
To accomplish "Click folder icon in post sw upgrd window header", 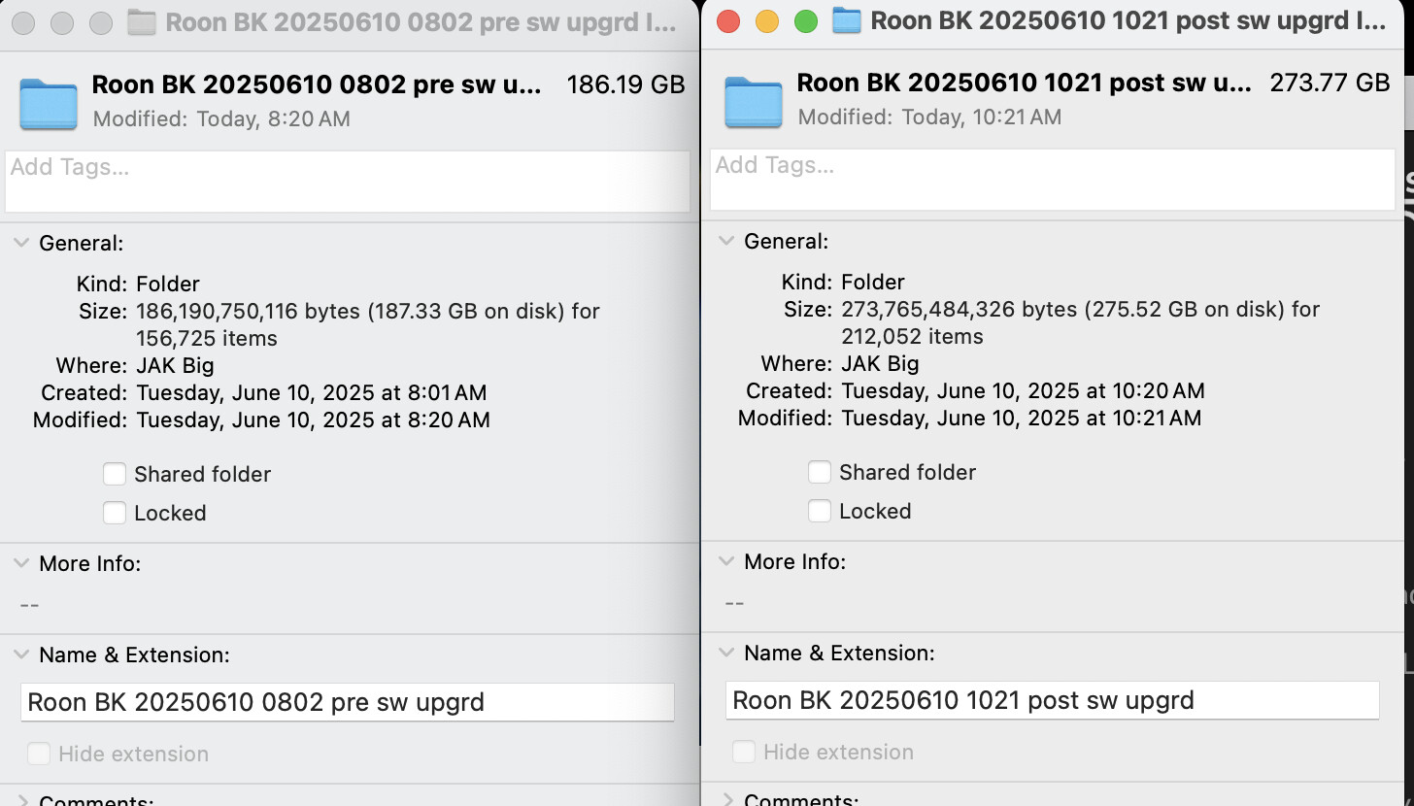I will pyautogui.click(x=754, y=102).
